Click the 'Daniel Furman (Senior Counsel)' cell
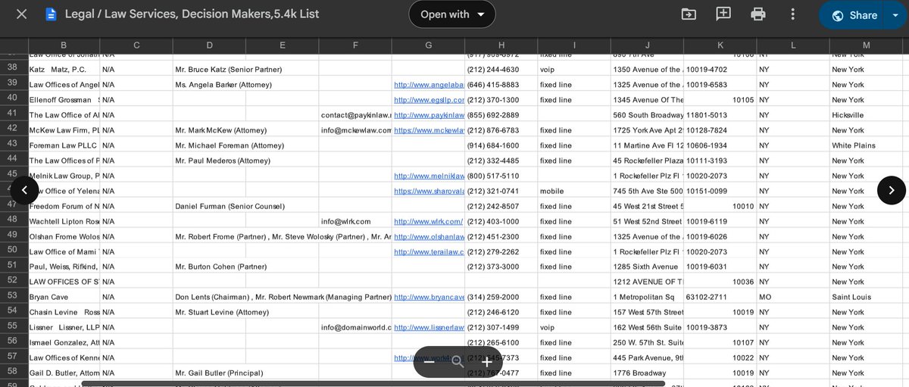 pos(230,206)
